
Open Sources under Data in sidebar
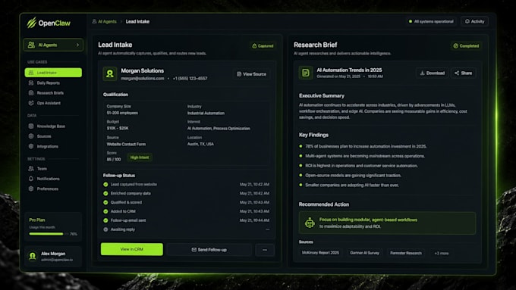tap(44, 136)
